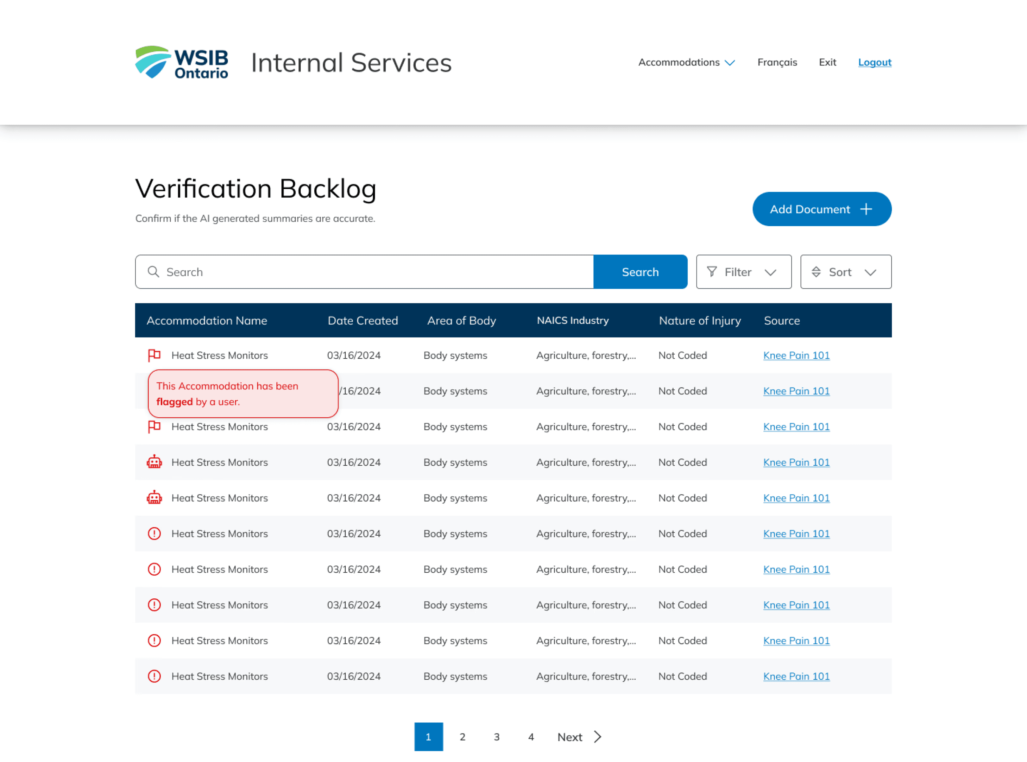The height and width of the screenshot is (762, 1027).
Task: Switch language to Français
Action: coord(777,62)
